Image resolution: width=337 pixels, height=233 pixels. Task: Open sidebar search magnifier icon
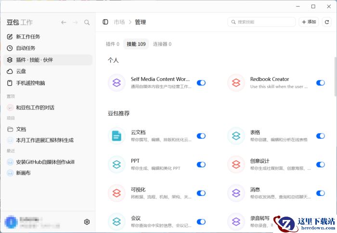pyautogui.click(x=87, y=22)
